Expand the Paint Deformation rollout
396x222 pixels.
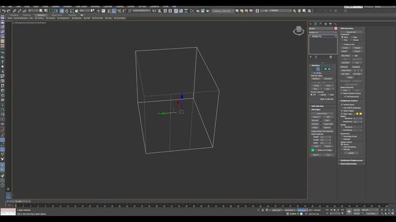[348, 164]
